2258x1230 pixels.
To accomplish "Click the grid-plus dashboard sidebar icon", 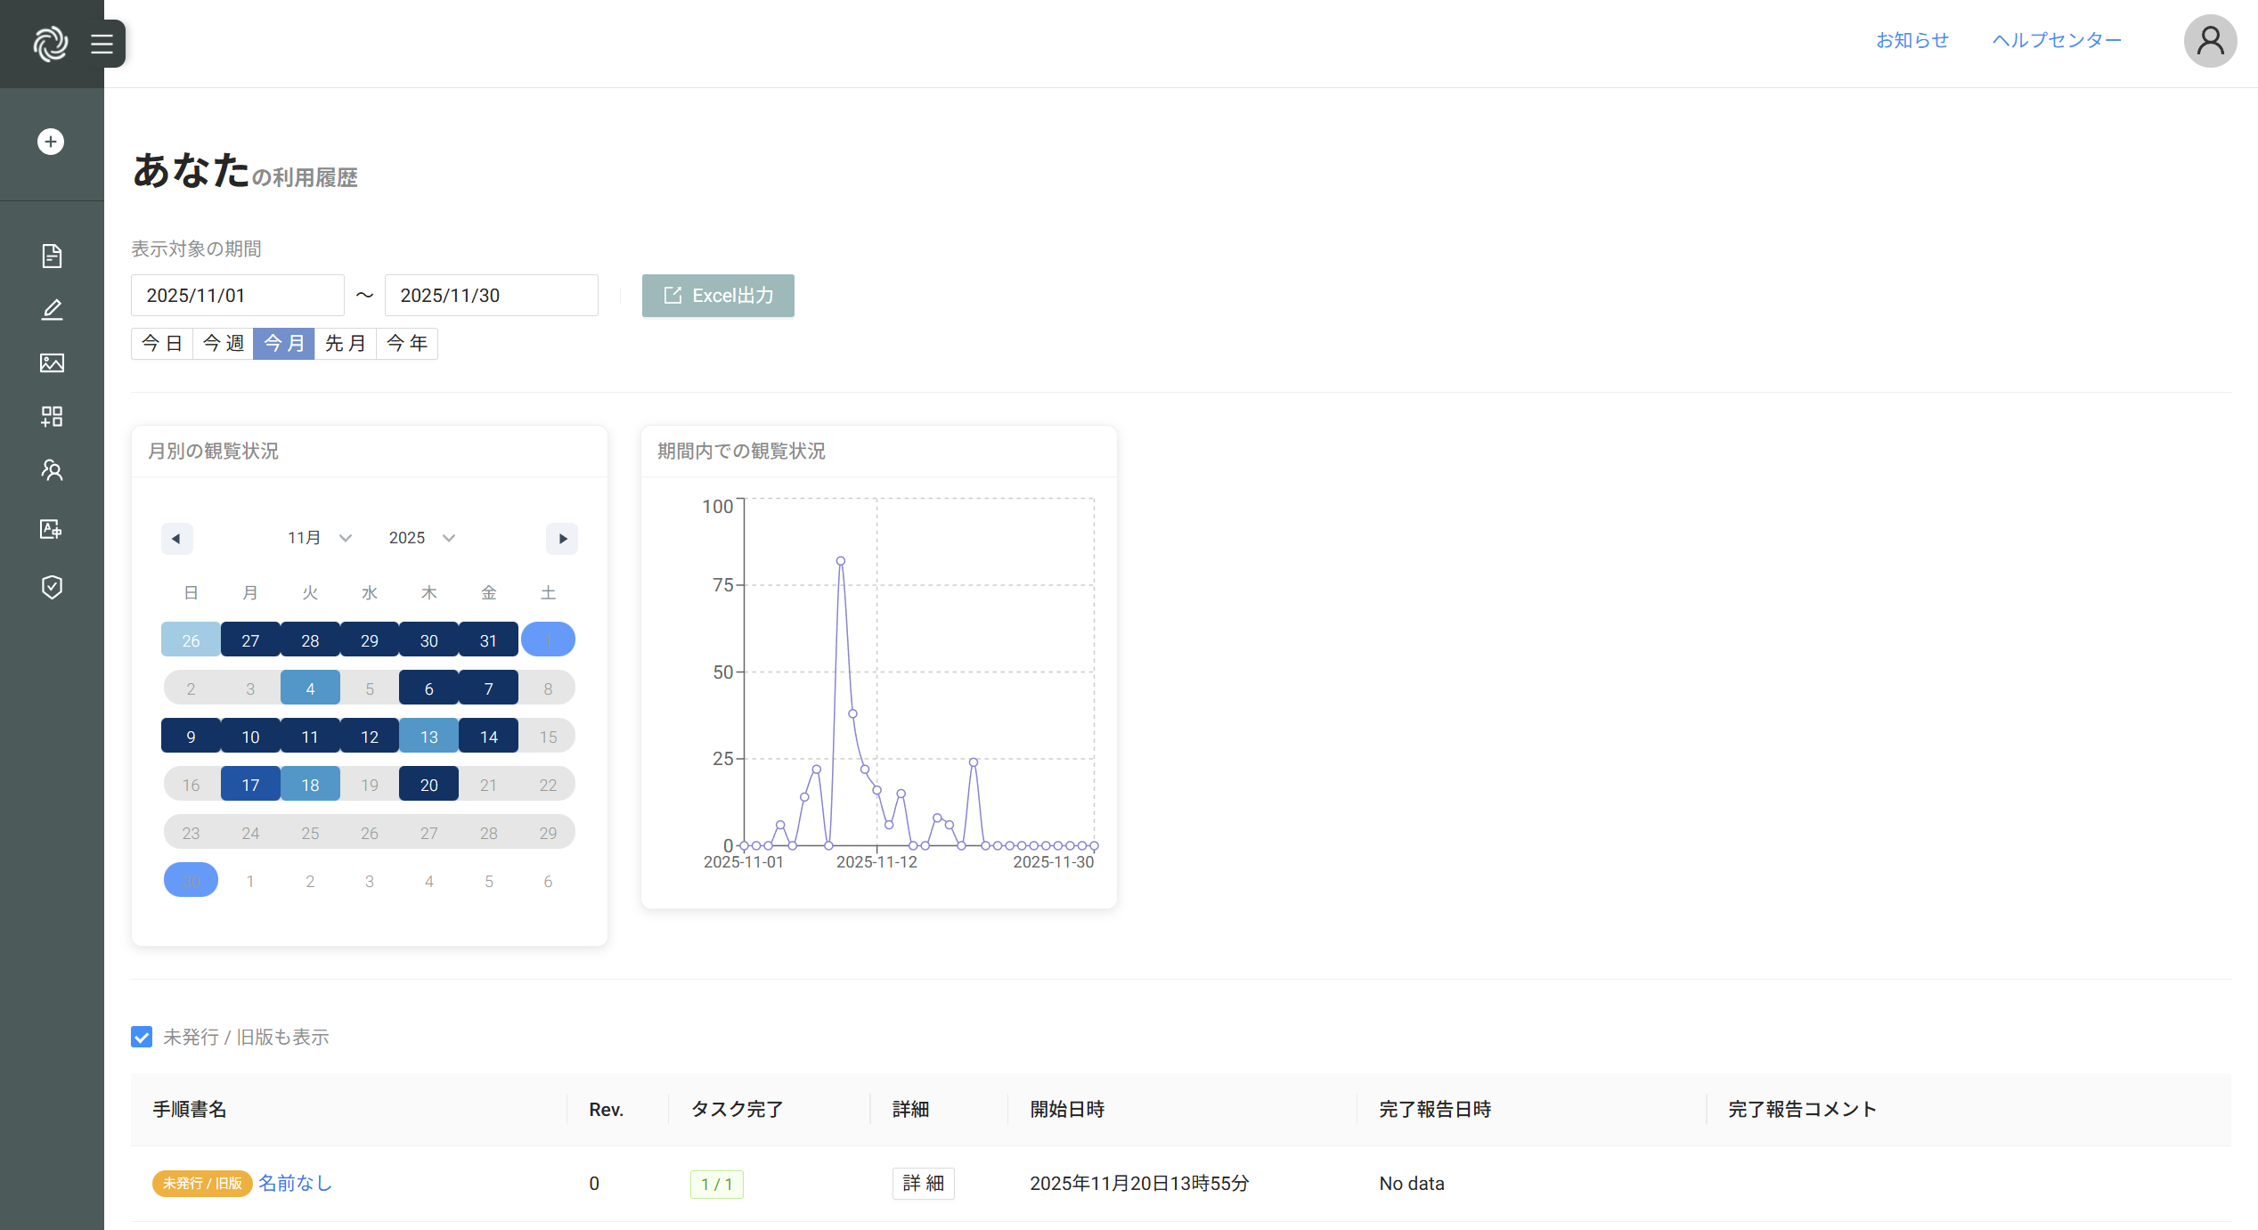I will (x=52, y=417).
